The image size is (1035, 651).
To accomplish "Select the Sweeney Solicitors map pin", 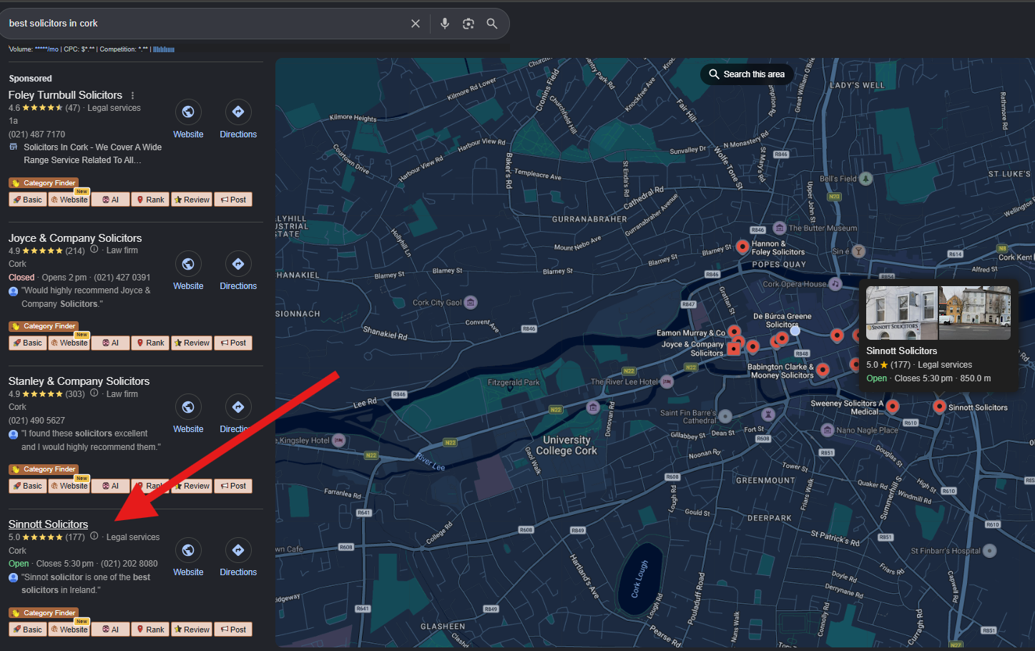I will [893, 406].
